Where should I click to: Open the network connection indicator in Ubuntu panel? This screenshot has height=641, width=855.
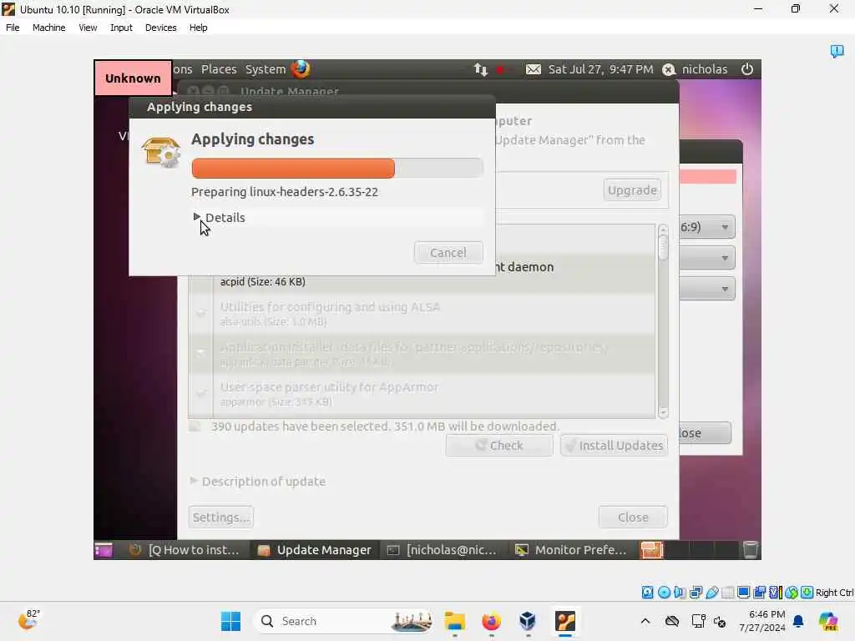point(480,69)
